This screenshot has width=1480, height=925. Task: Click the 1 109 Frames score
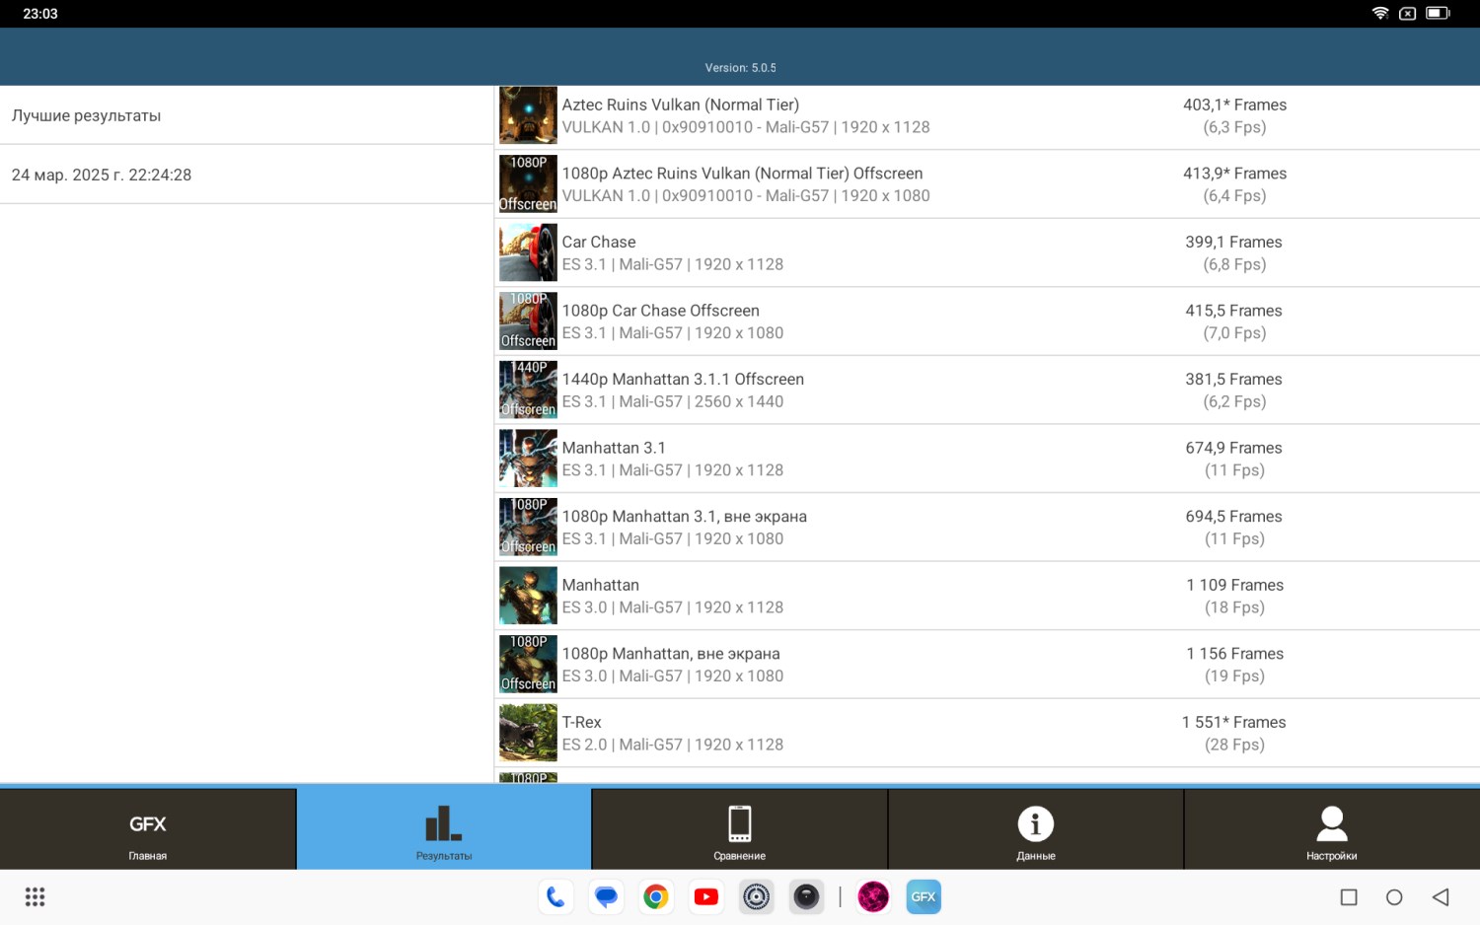tap(1234, 585)
